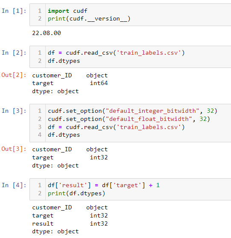The height and width of the screenshot is (238, 231).
Task: Click the 'In [1]:' prompt label
Action: pyautogui.click(x=14, y=11)
